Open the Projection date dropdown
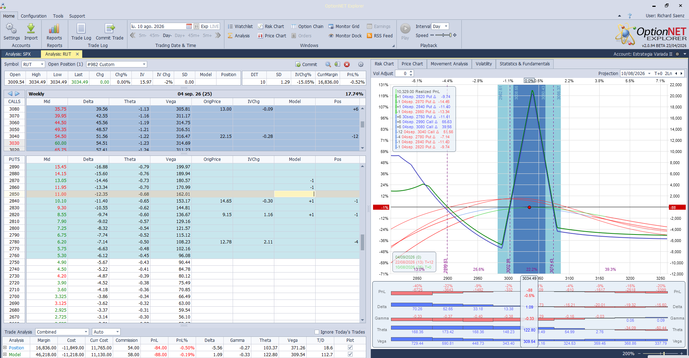The image size is (689, 358). tap(649, 73)
